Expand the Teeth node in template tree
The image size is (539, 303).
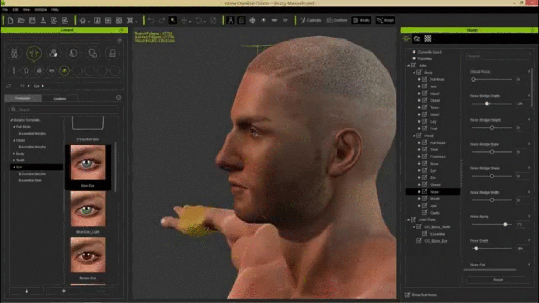(14, 160)
